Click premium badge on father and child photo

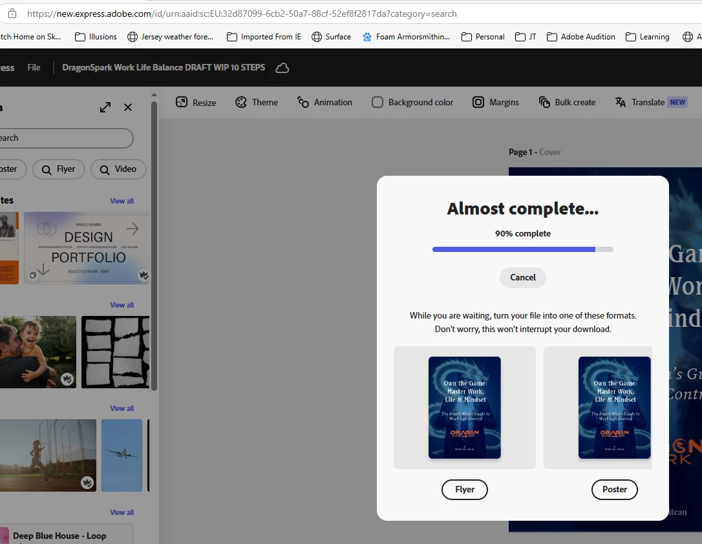[67, 379]
